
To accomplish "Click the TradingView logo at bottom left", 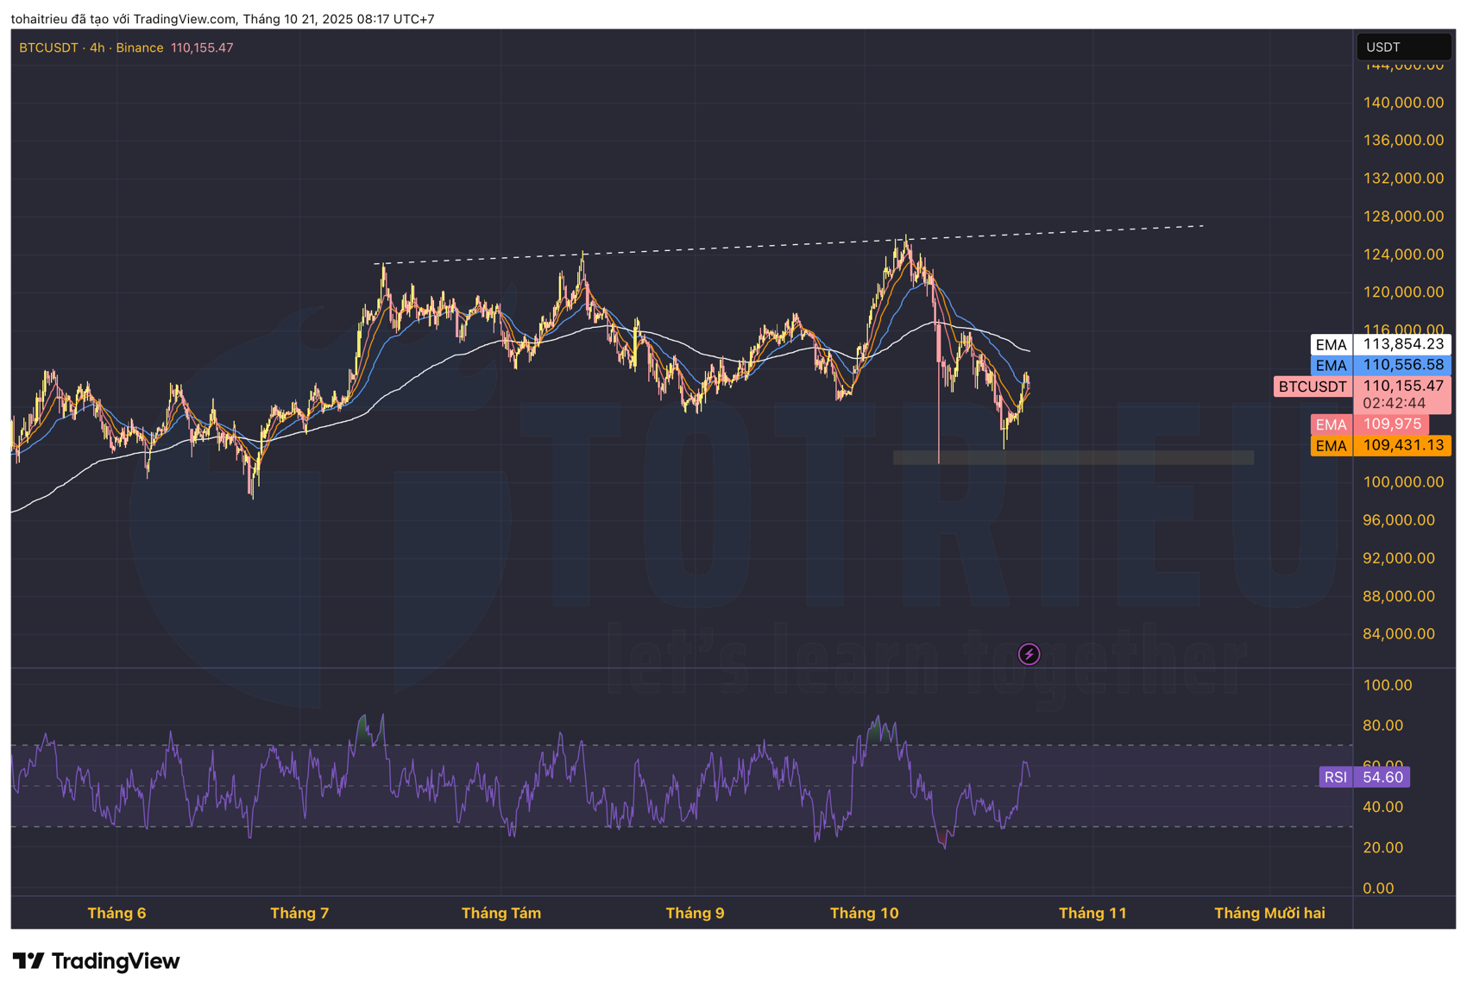I will [96, 961].
